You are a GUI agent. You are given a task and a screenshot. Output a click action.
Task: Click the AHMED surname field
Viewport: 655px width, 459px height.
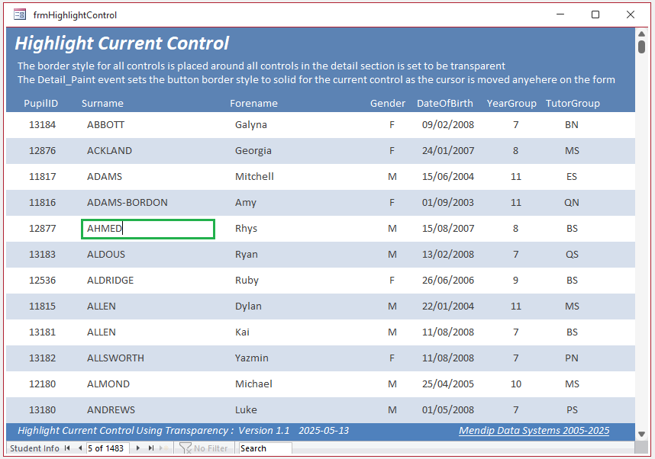coord(148,229)
